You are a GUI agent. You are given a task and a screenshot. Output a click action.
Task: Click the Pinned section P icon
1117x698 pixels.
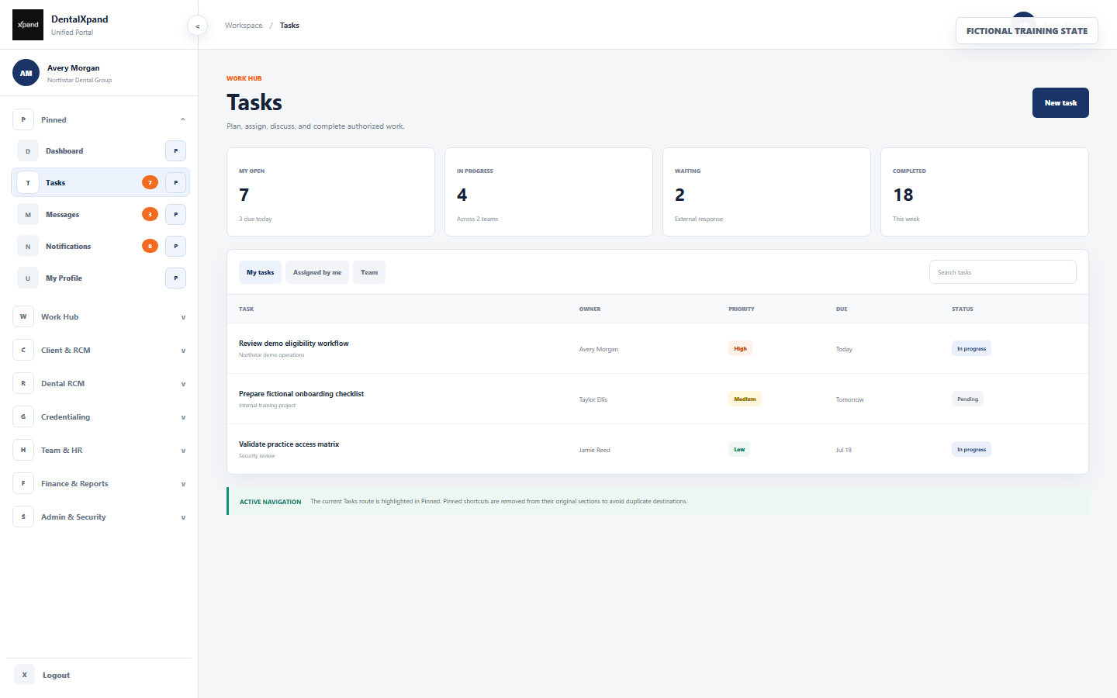[x=23, y=119]
